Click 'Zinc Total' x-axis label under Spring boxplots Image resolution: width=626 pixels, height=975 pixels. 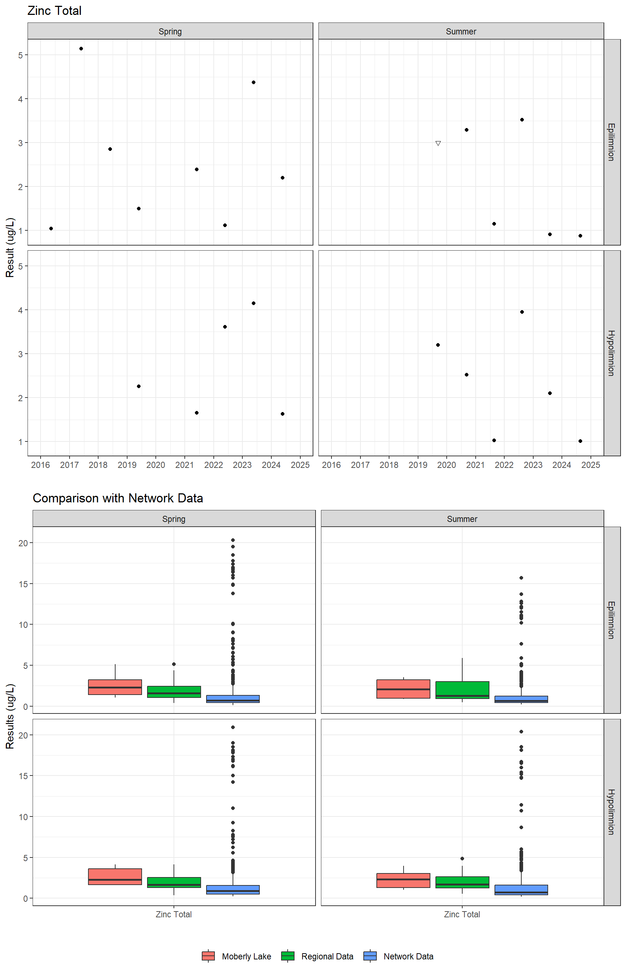click(174, 914)
